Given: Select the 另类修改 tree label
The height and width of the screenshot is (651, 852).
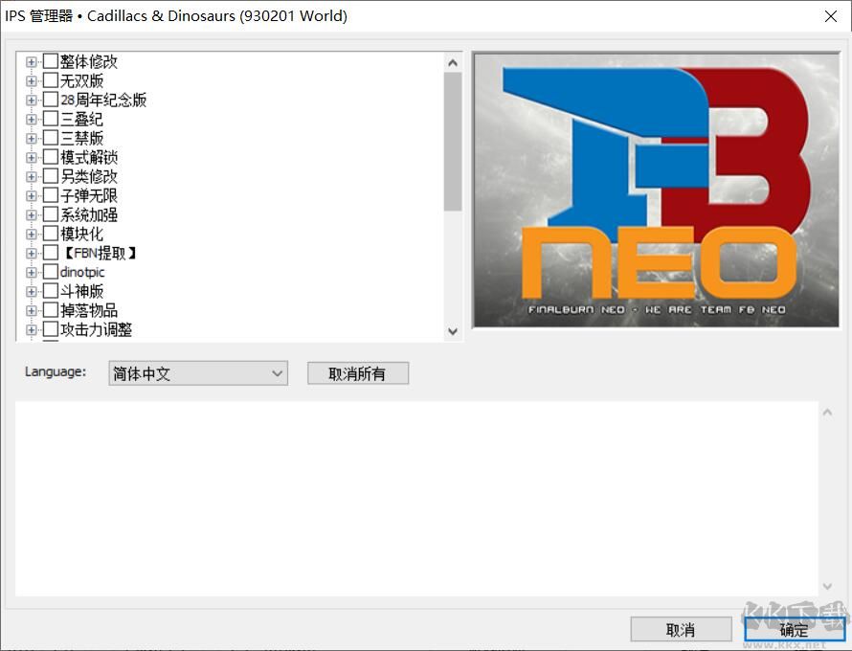Looking at the screenshot, I should pos(89,176).
